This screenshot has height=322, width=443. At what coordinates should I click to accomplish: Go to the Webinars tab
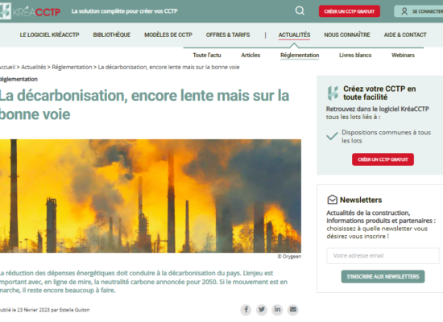click(403, 55)
